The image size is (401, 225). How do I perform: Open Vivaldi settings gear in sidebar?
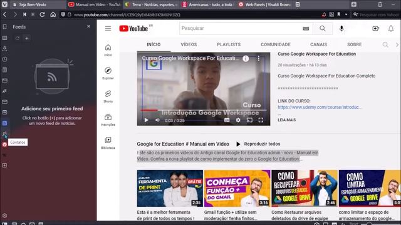4,216
